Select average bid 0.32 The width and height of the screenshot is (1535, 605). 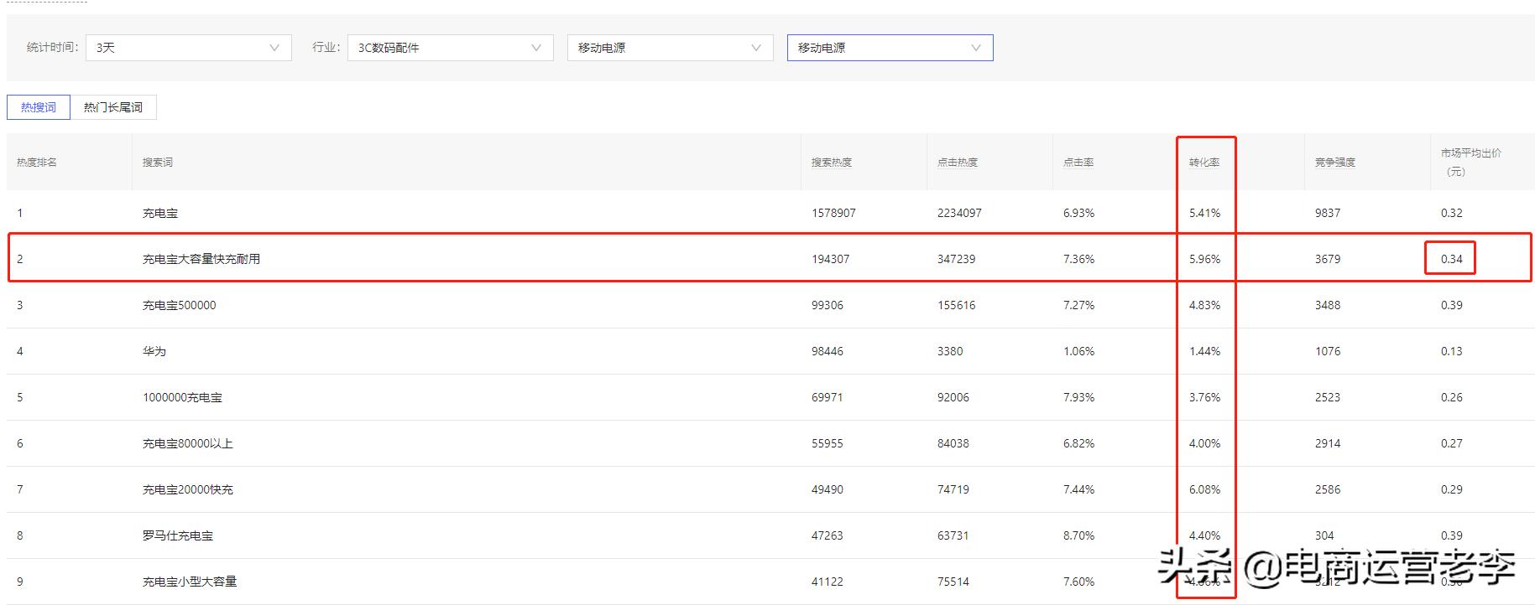[1451, 213]
